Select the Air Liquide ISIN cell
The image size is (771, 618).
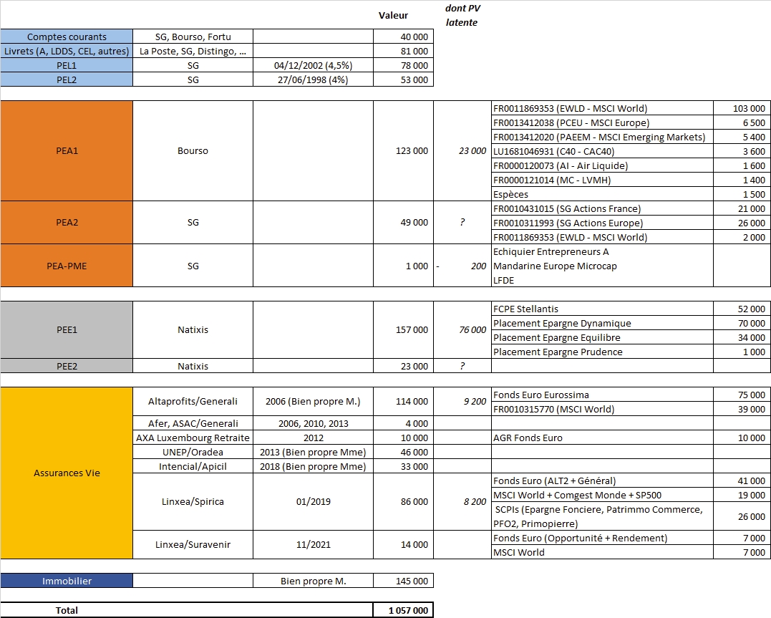click(x=601, y=165)
